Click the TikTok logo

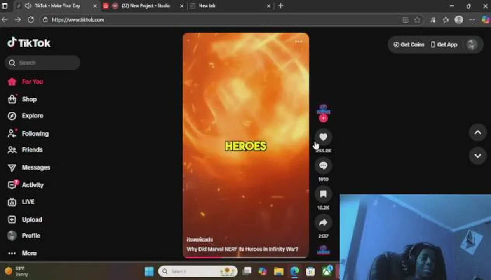click(x=29, y=43)
